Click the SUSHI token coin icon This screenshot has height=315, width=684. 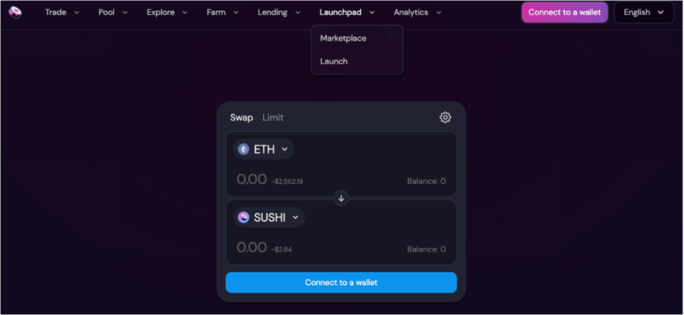[x=244, y=217]
